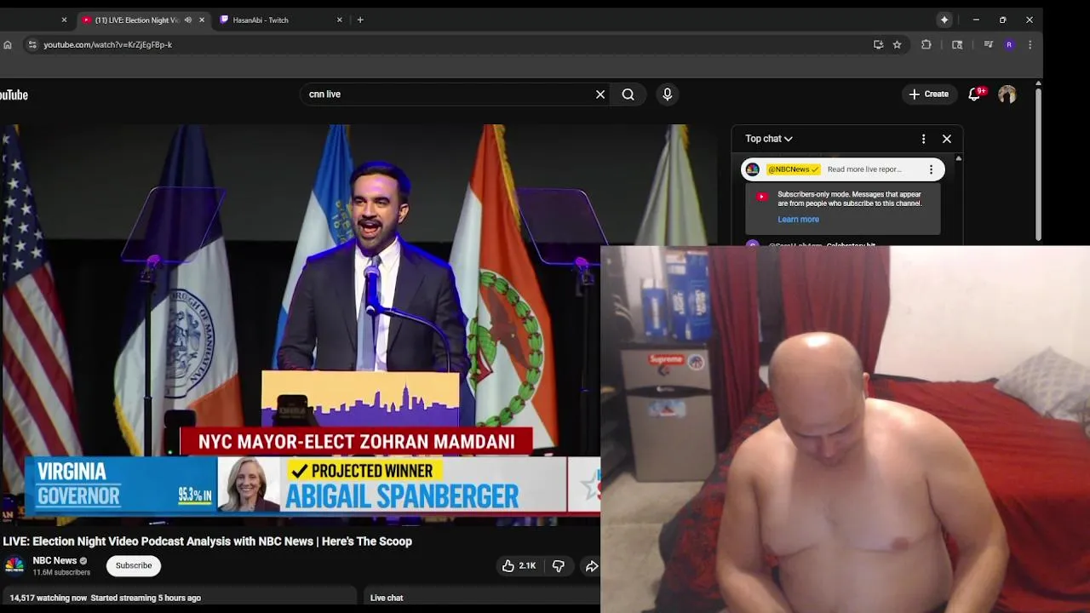The width and height of the screenshot is (1090, 613).
Task: Click the install/cast icon in the address bar
Action: tap(878, 44)
